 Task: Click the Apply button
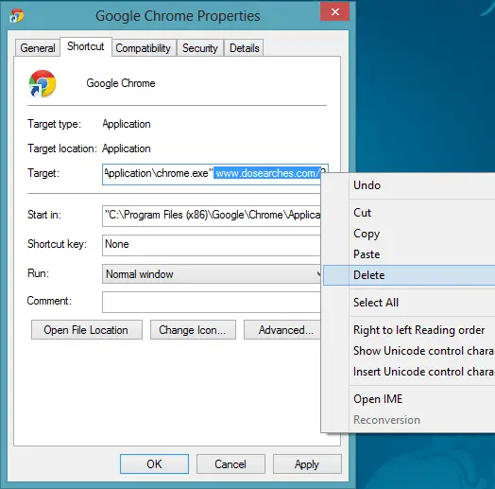pos(307,464)
